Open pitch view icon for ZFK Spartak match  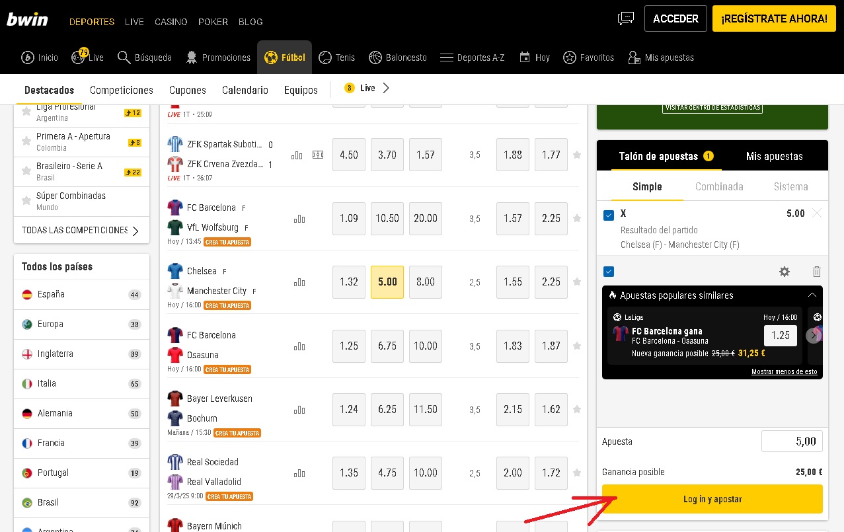pyautogui.click(x=318, y=155)
